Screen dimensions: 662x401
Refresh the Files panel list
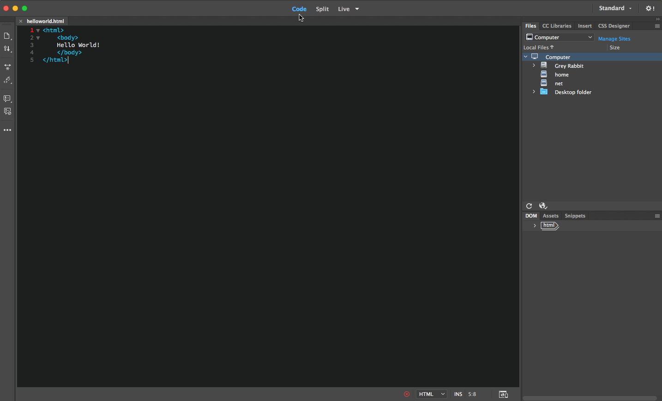tap(529, 206)
